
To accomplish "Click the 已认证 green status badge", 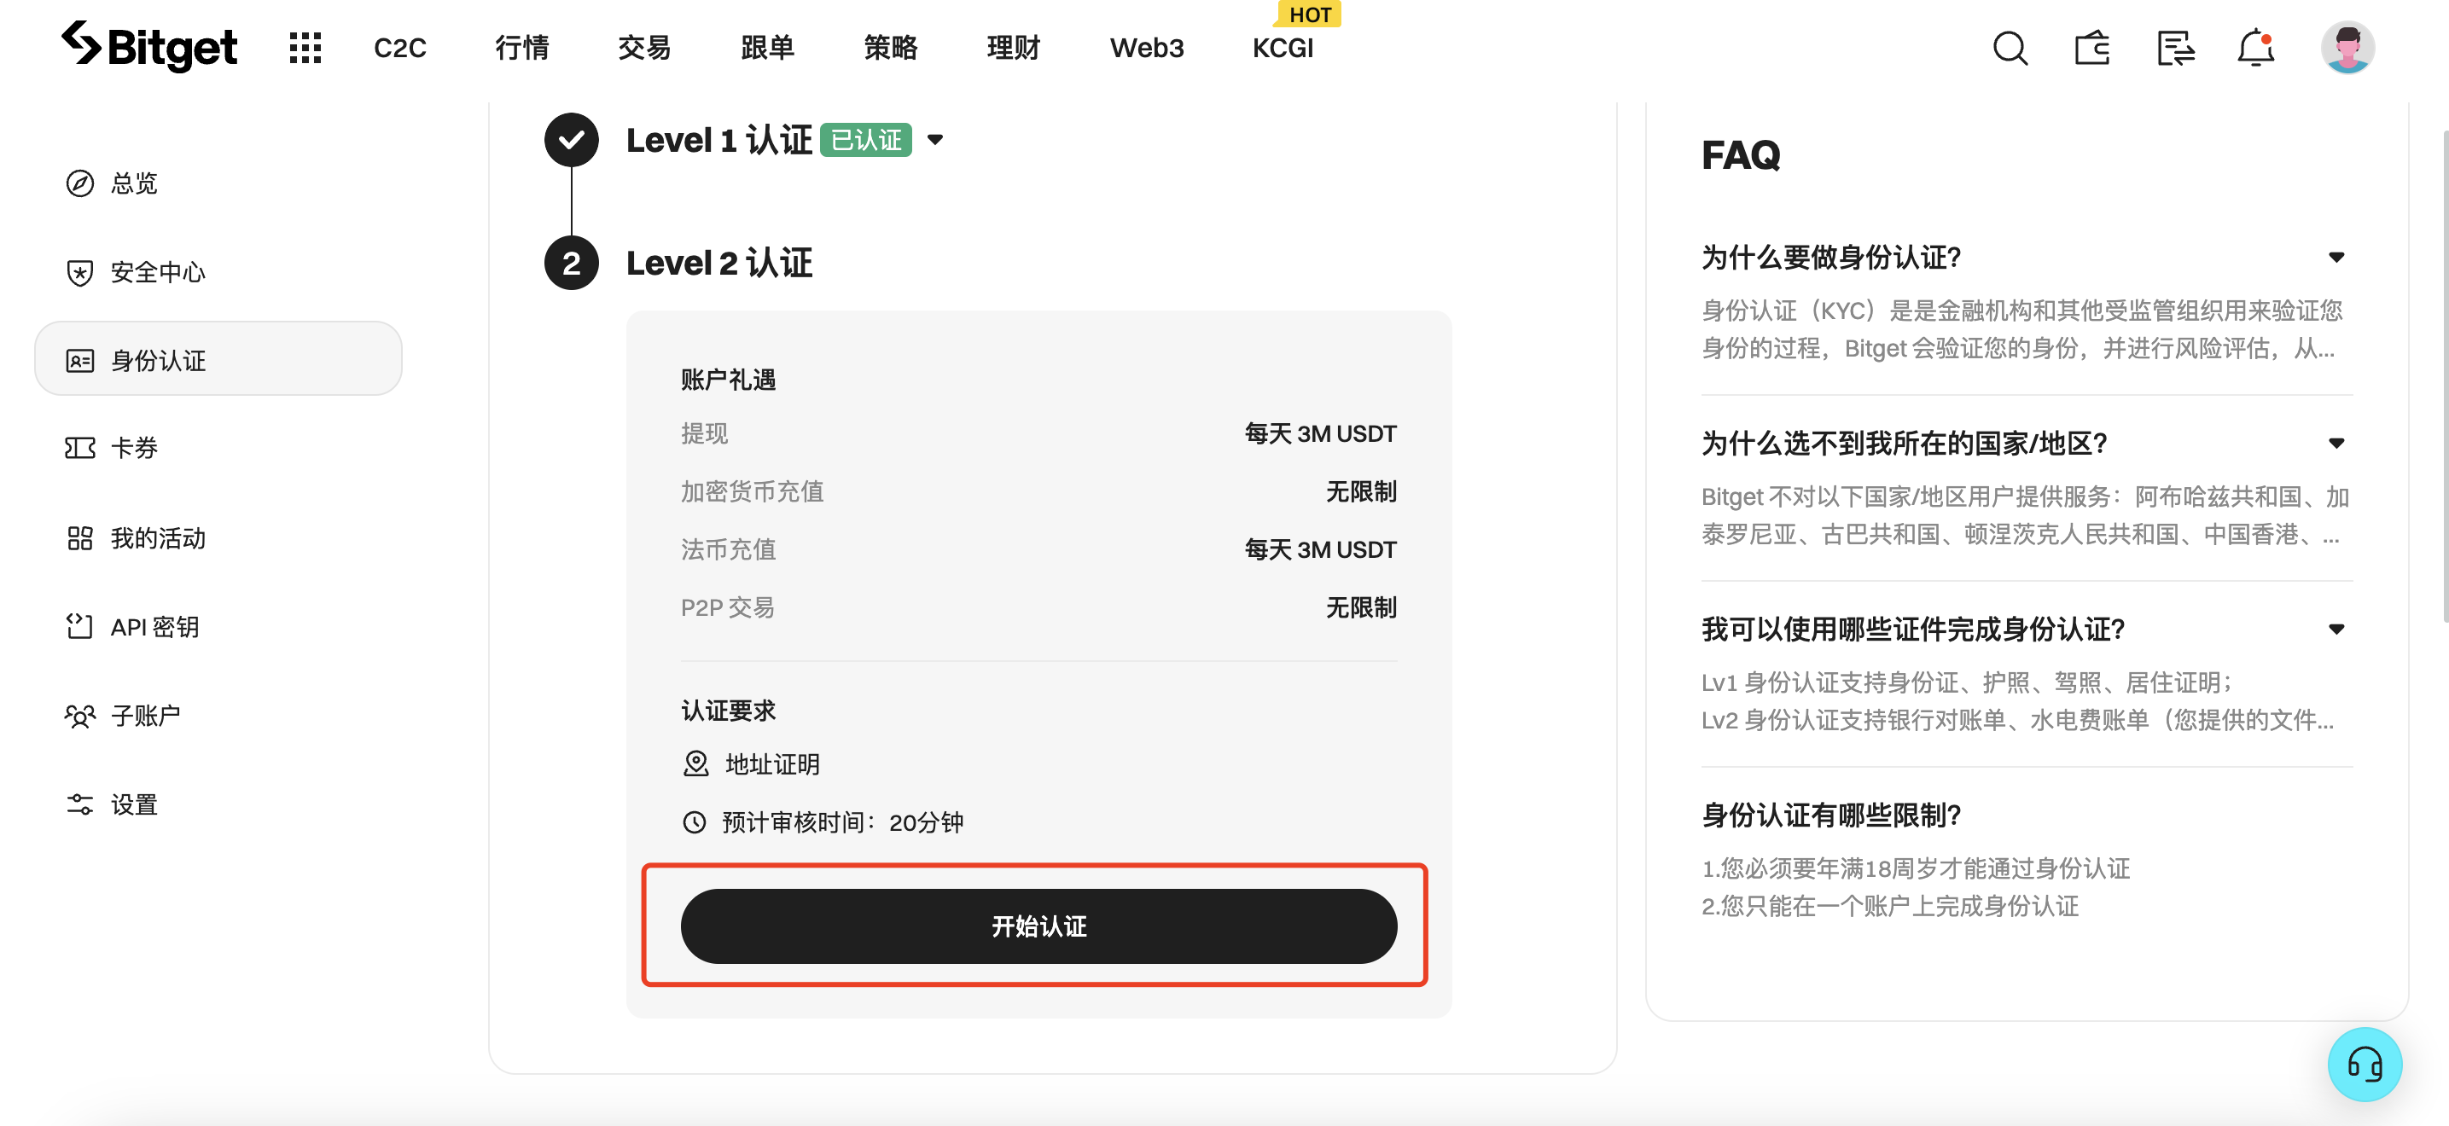I will point(865,140).
